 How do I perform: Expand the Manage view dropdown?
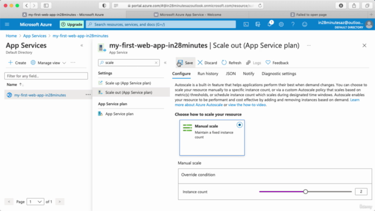pos(64,63)
